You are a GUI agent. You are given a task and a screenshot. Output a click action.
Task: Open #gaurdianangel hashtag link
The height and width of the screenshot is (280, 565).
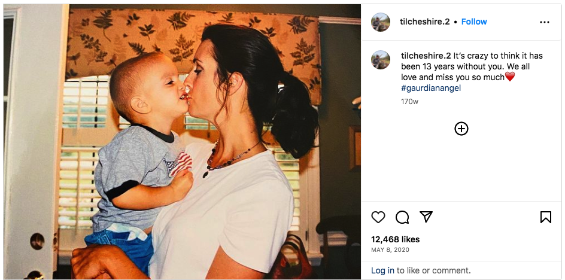431,88
